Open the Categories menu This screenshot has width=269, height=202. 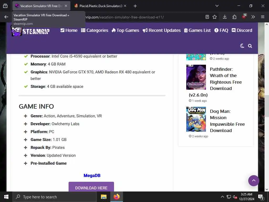point(95,31)
